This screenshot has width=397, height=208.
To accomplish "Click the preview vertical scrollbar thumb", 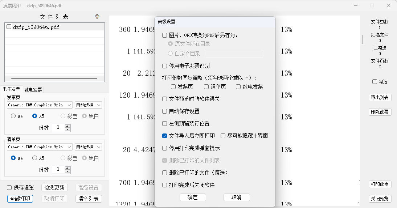I will point(363,39).
